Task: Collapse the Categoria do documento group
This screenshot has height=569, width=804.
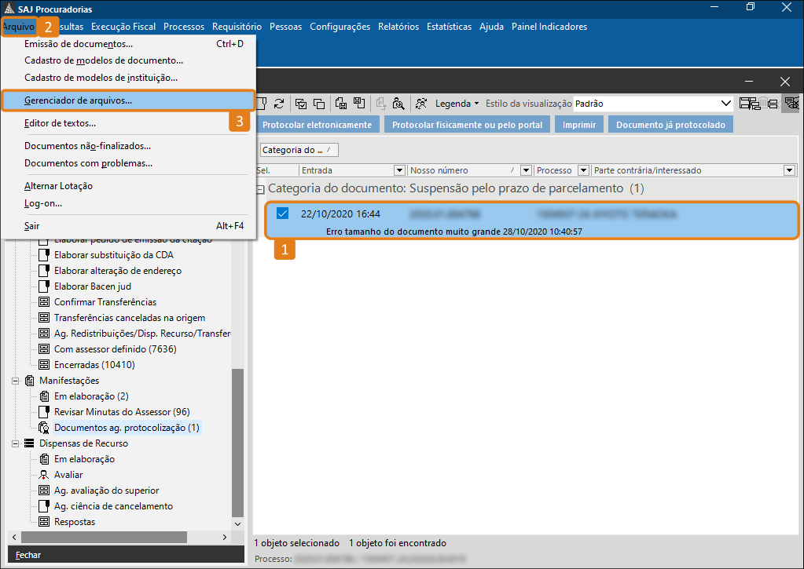Action: (260, 189)
